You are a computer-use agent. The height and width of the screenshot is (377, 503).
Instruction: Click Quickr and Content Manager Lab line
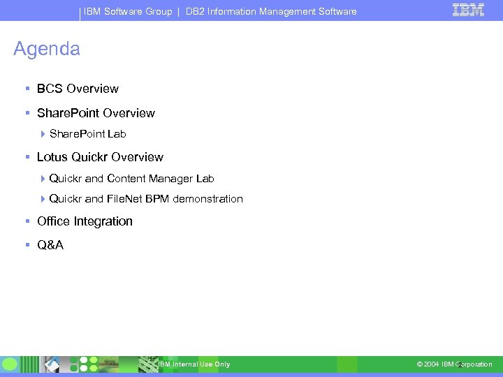click(131, 179)
